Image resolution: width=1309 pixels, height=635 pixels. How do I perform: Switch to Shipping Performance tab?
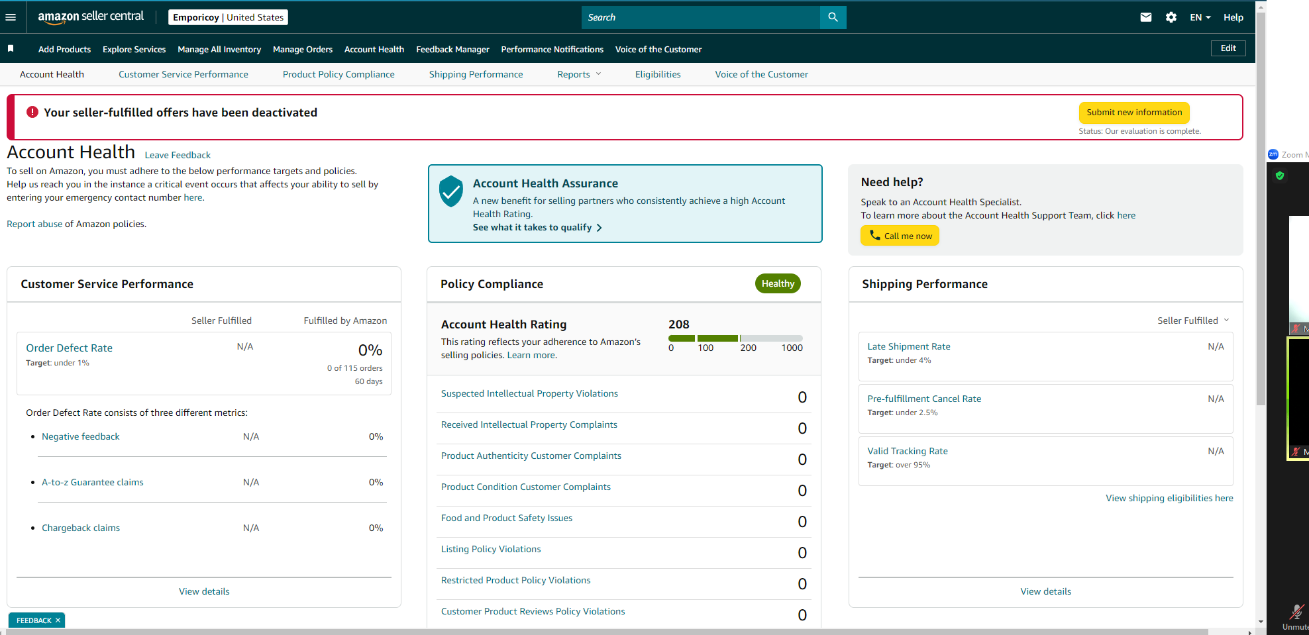click(x=476, y=74)
